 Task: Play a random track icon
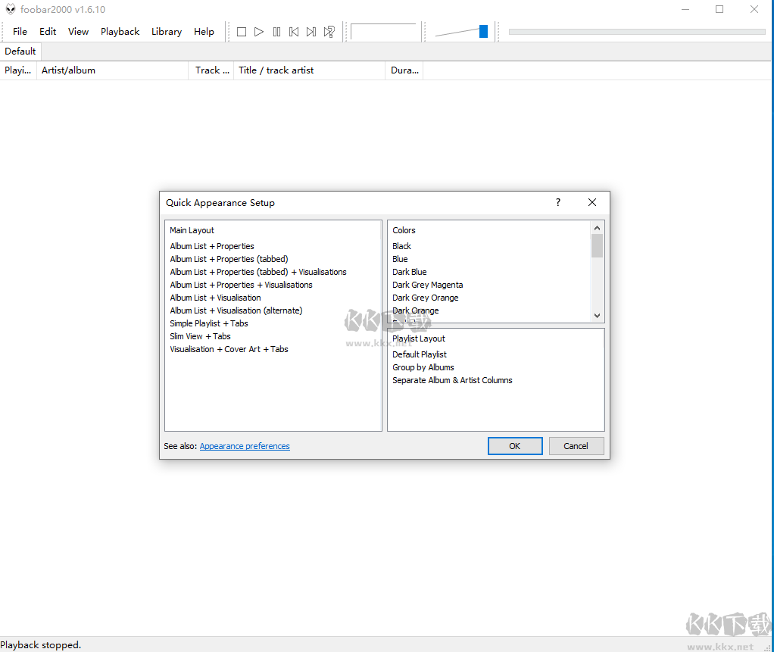(329, 32)
